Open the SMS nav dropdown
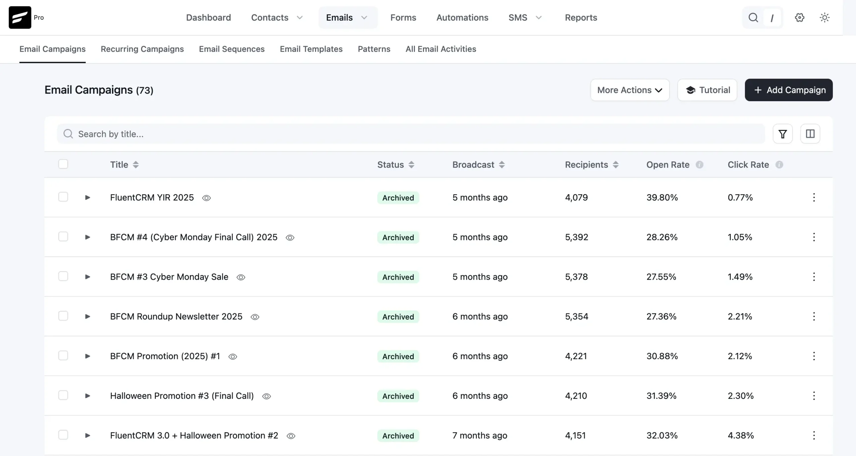The width and height of the screenshot is (856, 456). (525, 18)
